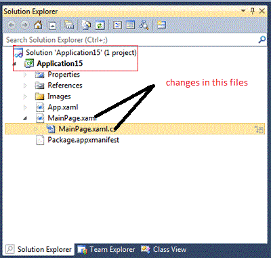Expand the References node
This screenshot has height=258, width=271.
point(25,86)
